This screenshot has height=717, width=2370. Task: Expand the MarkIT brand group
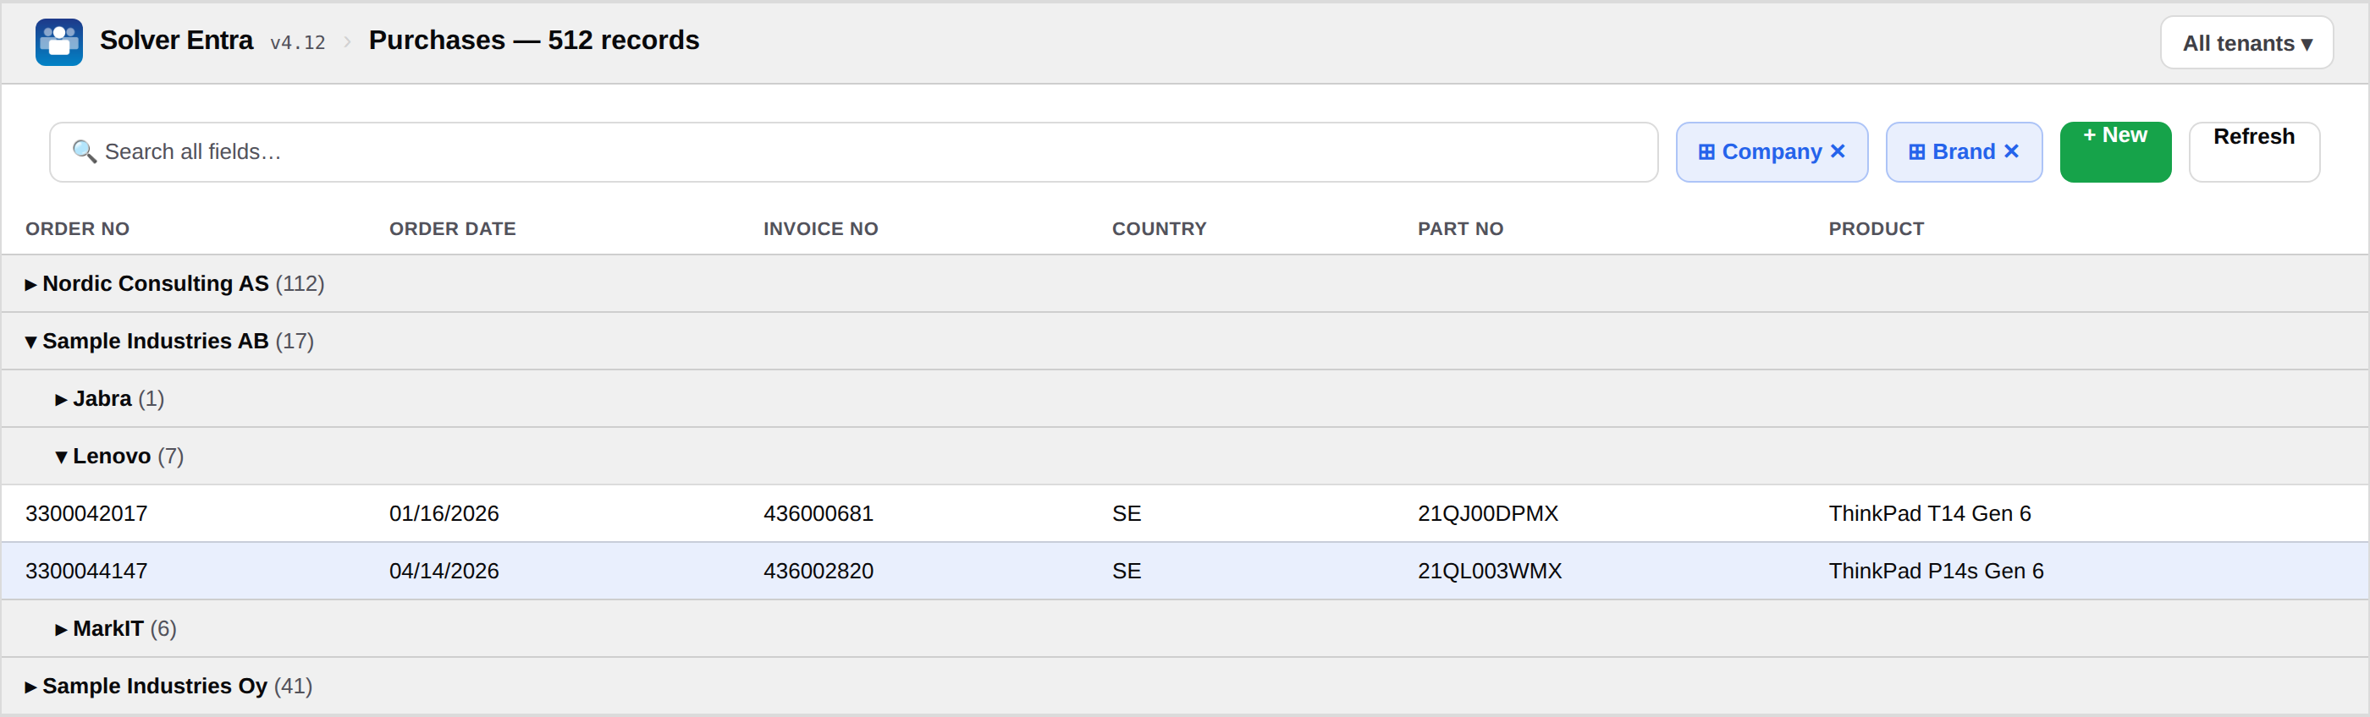pos(61,630)
